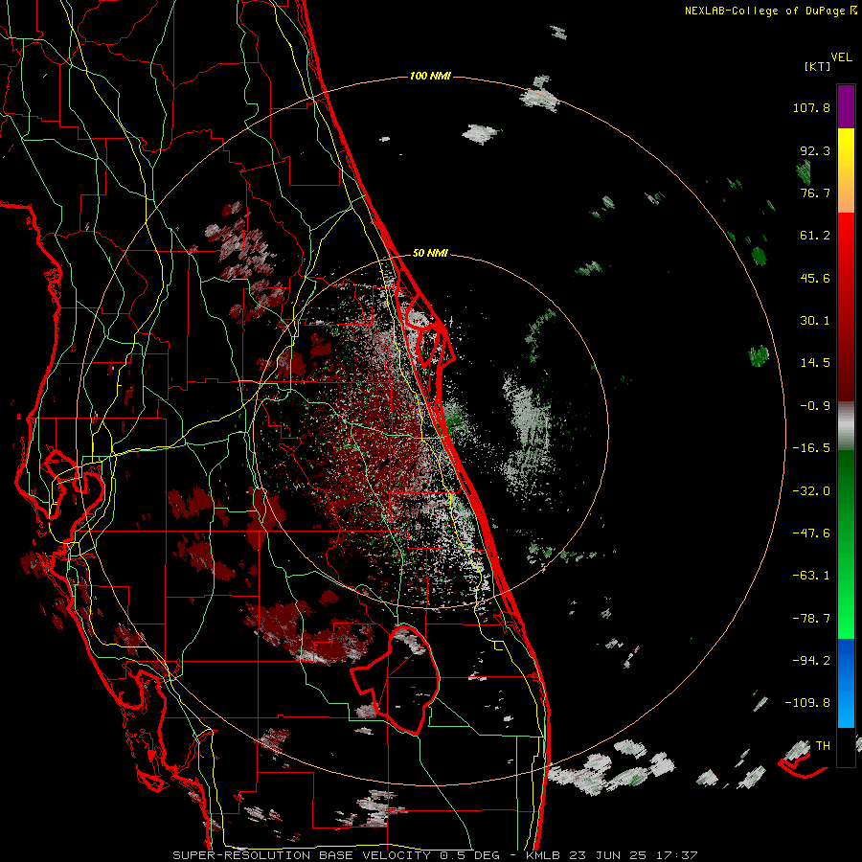The width and height of the screenshot is (862, 862).
Task: Click the -78.7 scale value
Action: [811, 619]
